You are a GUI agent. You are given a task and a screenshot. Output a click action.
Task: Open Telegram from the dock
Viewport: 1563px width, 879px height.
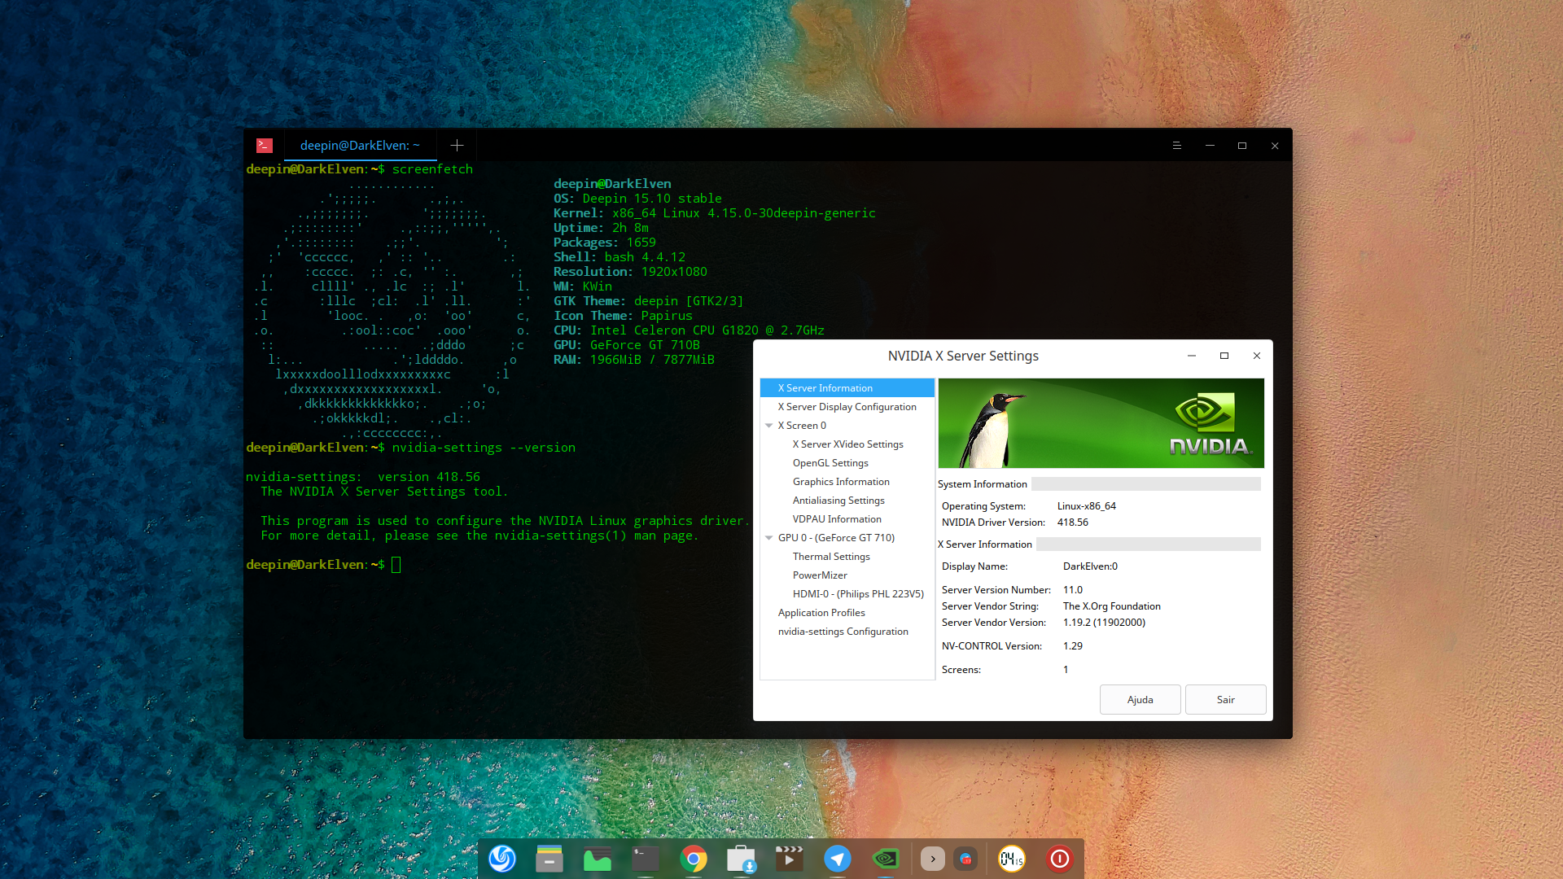pos(837,859)
